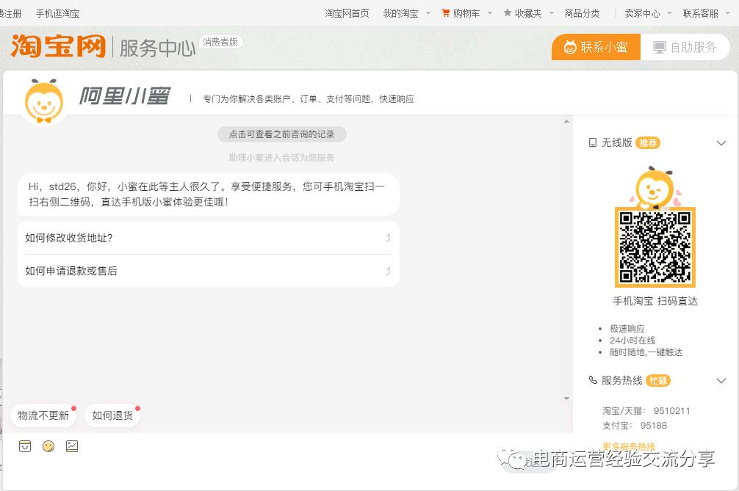Expand the 我的淘宝 dropdown arrow
The height and width of the screenshot is (491, 739).
pyautogui.click(x=428, y=13)
